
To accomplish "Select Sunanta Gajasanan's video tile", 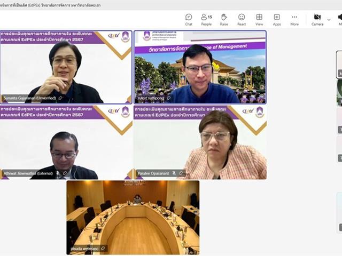I will (x=66, y=67).
